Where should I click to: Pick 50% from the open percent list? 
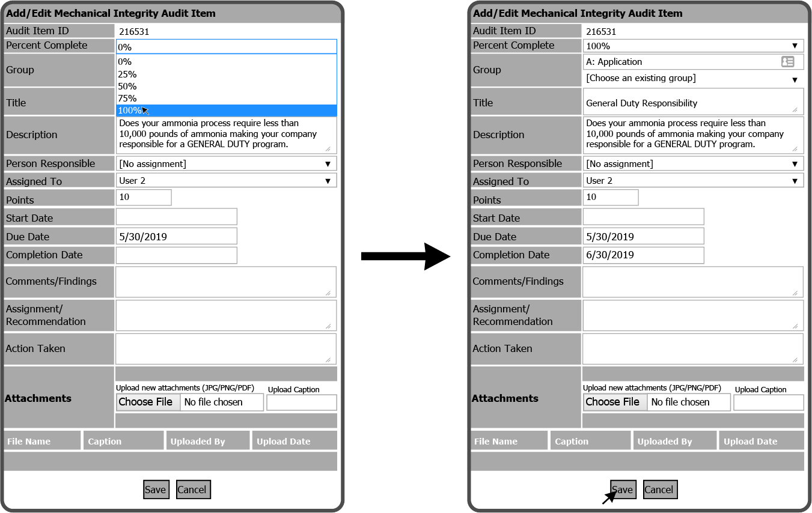(x=226, y=87)
